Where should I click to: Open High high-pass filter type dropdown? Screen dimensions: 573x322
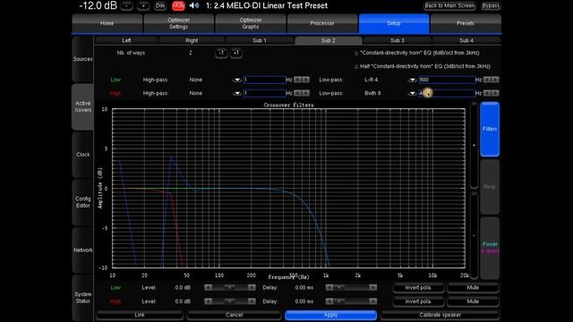coord(237,93)
